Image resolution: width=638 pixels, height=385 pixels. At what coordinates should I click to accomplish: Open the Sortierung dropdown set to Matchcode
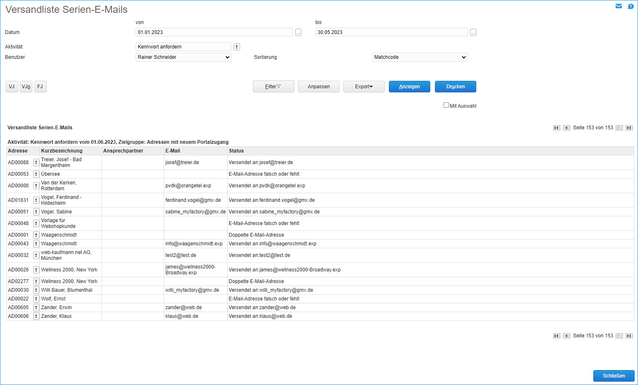point(420,57)
